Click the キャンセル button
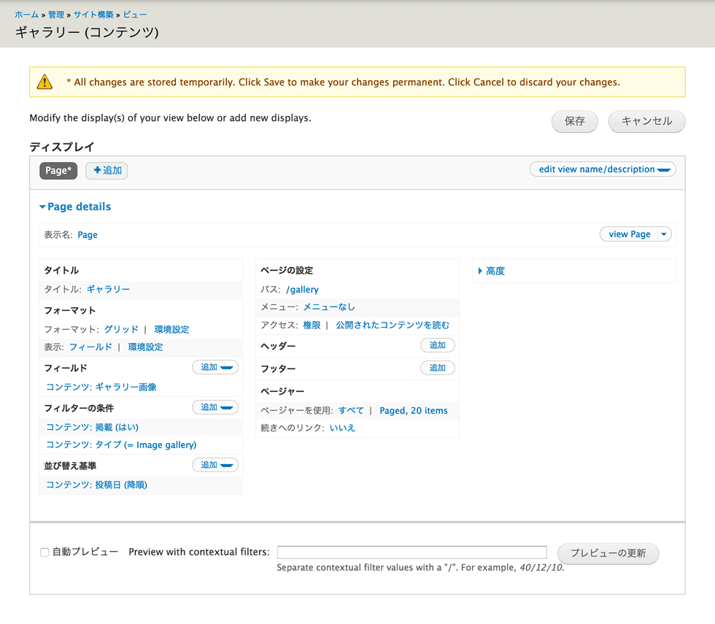This screenshot has height=624, width=715. [x=646, y=121]
